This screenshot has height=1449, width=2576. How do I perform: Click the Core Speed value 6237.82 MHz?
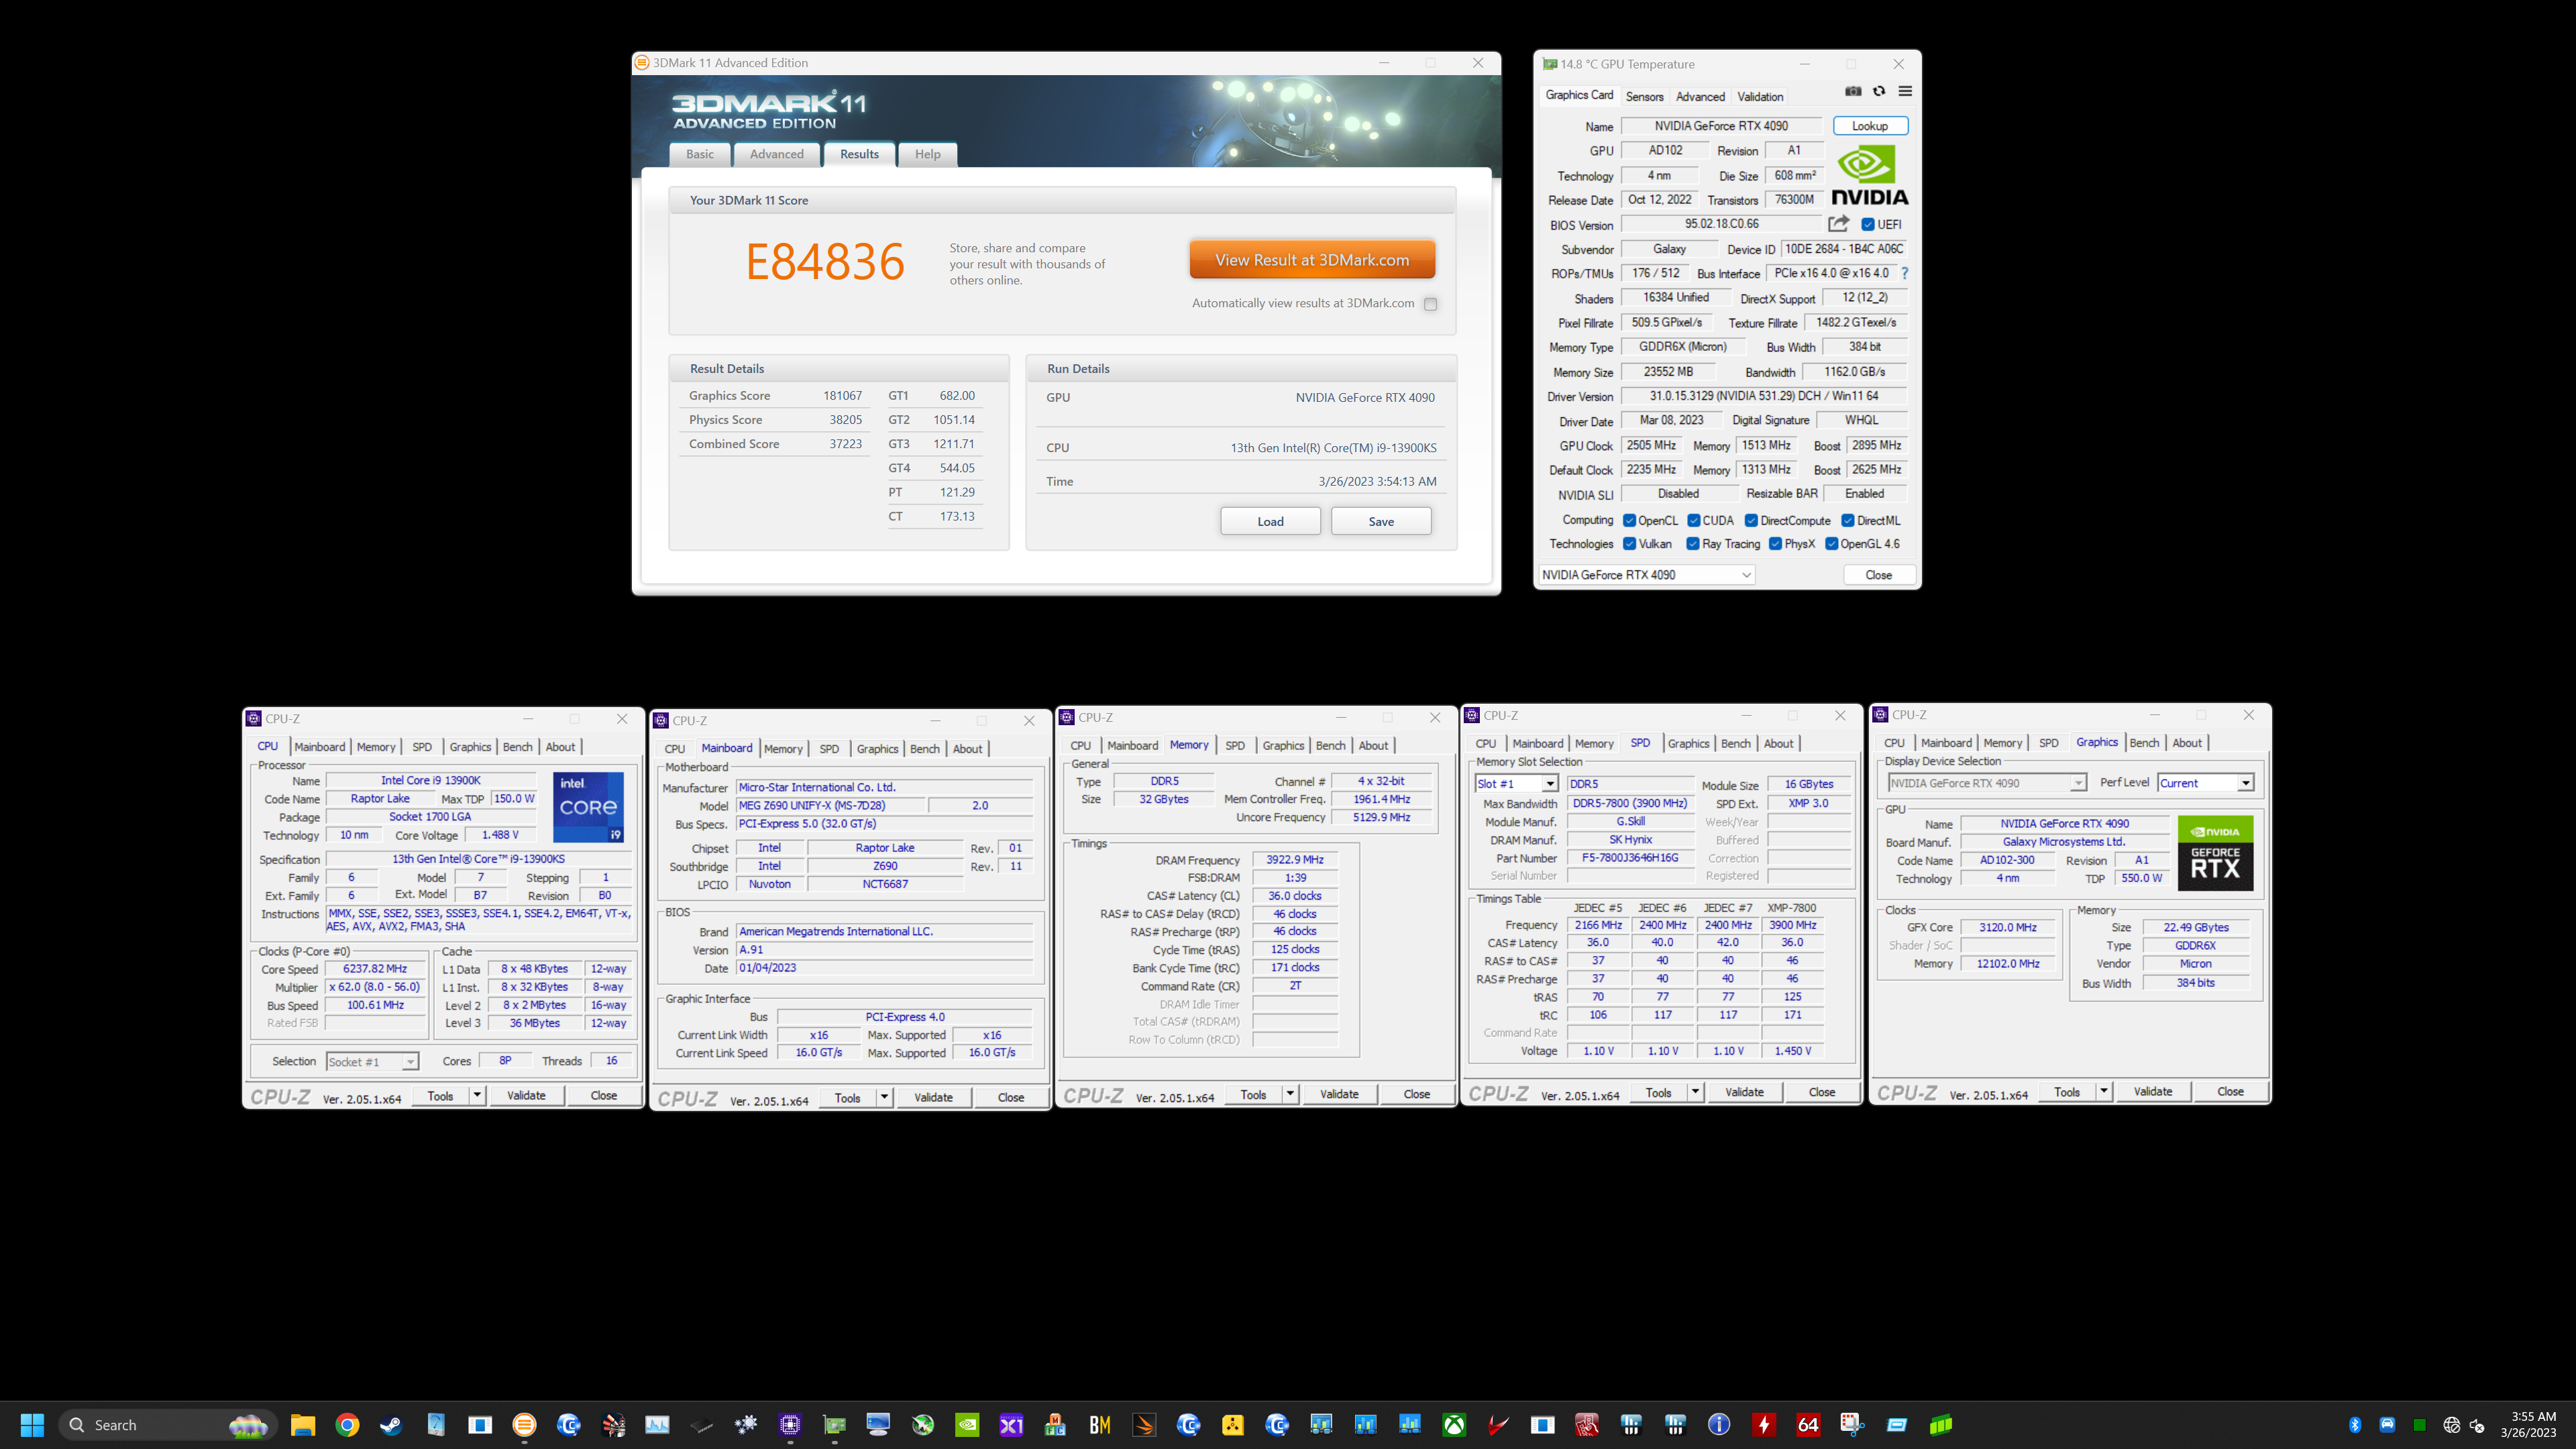click(x=375, y=969)
